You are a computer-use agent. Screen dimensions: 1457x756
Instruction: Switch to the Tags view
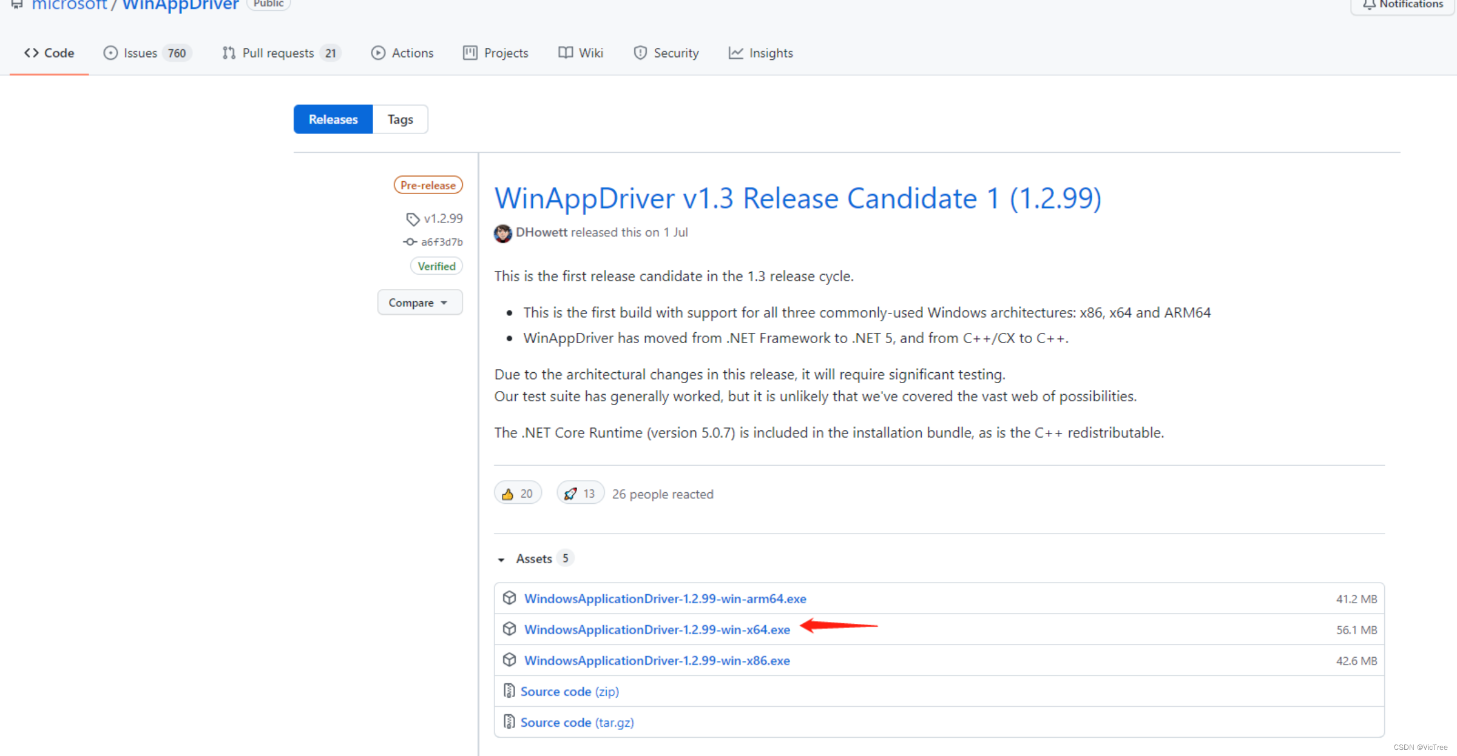(401, 119)
